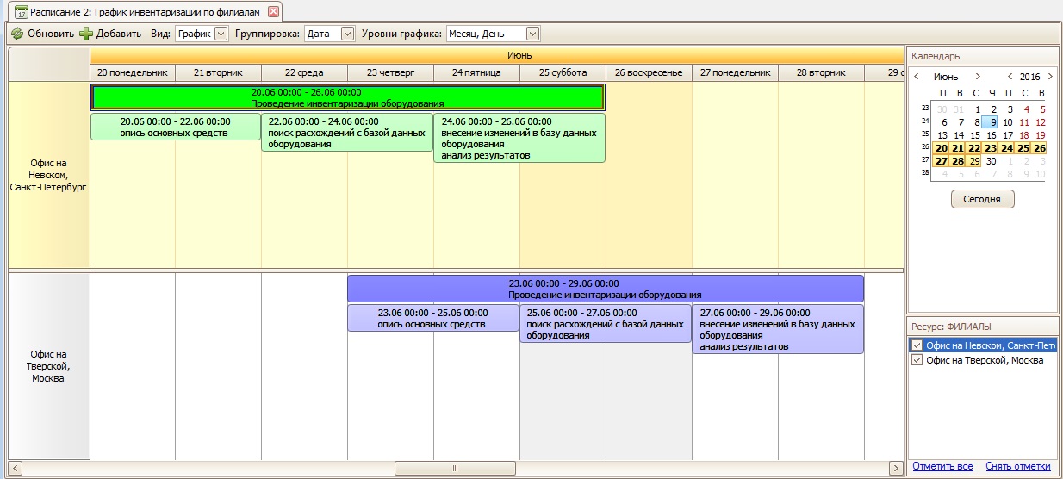1063x479 pixels.
Task: Click the 2016 year label in calendar
Action: click(x=1029, y=77)
